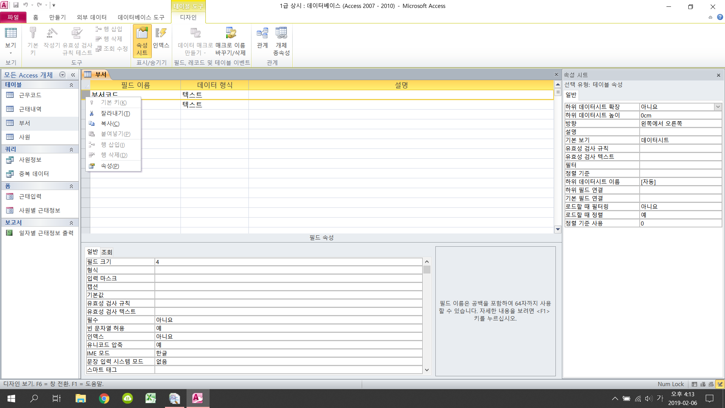The height and width of the screenshot is (408, 725).
Task: Click the 필드 크기 value field
Action: [x=288, y=262]
